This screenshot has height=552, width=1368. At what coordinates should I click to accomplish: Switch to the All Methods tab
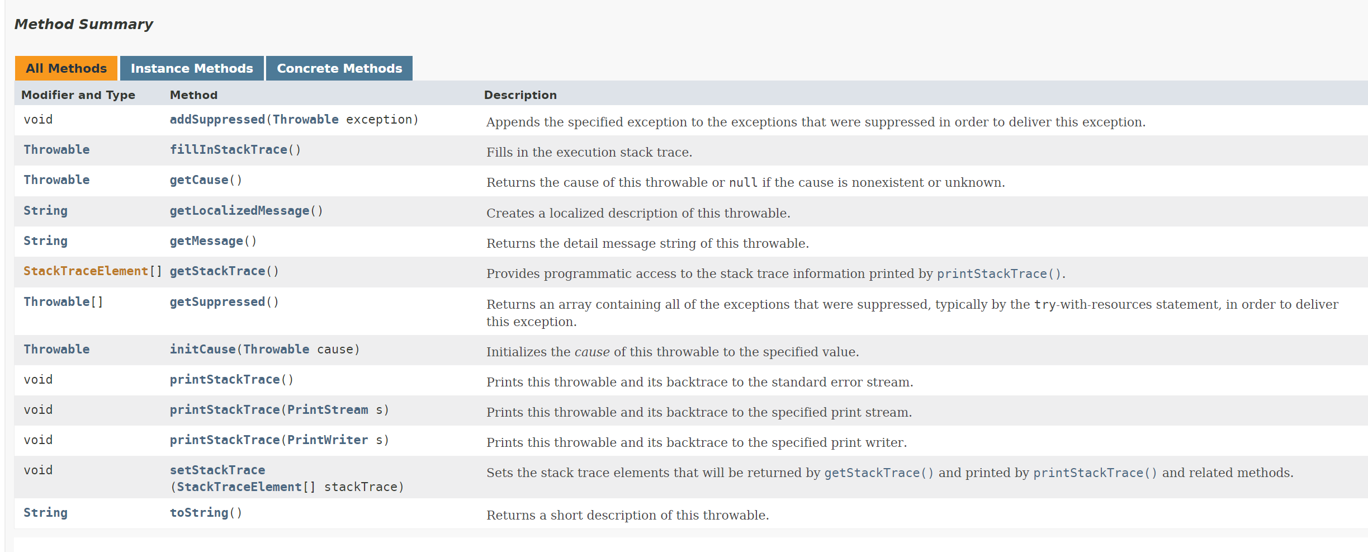pyautogui.click(x=66, y=68)
